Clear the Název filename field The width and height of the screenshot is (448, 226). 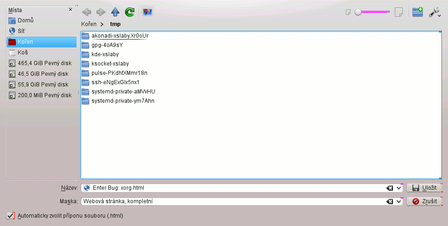click(390, 188)
